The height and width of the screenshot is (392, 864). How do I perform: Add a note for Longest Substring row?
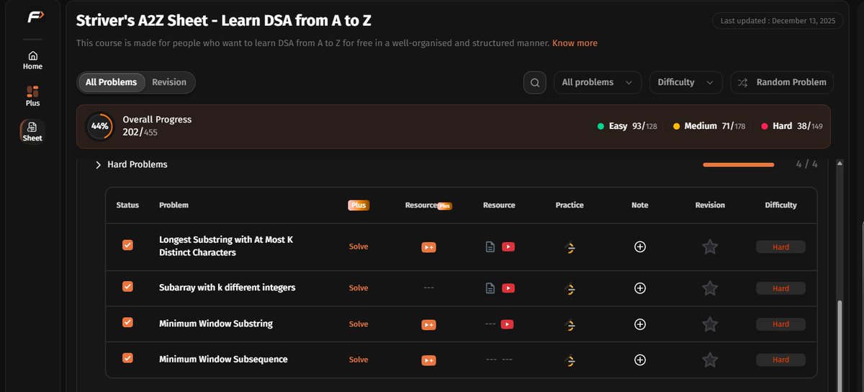(639, 246)
